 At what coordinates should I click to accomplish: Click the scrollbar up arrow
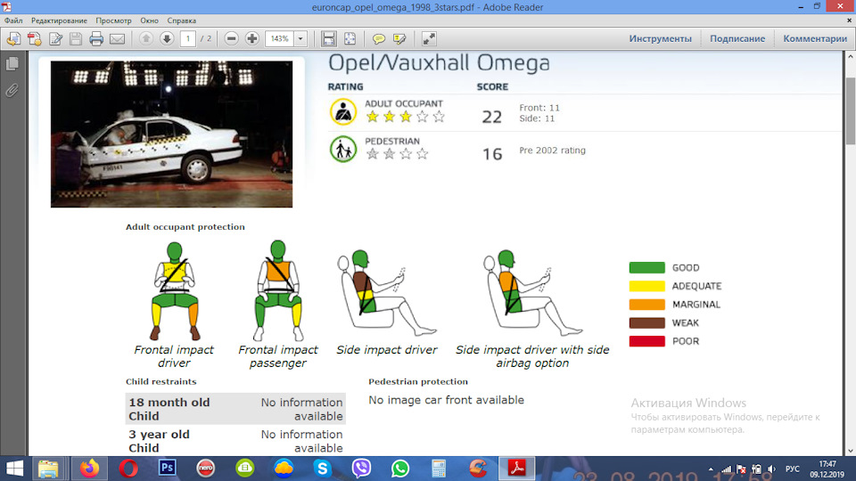[851, 56]
